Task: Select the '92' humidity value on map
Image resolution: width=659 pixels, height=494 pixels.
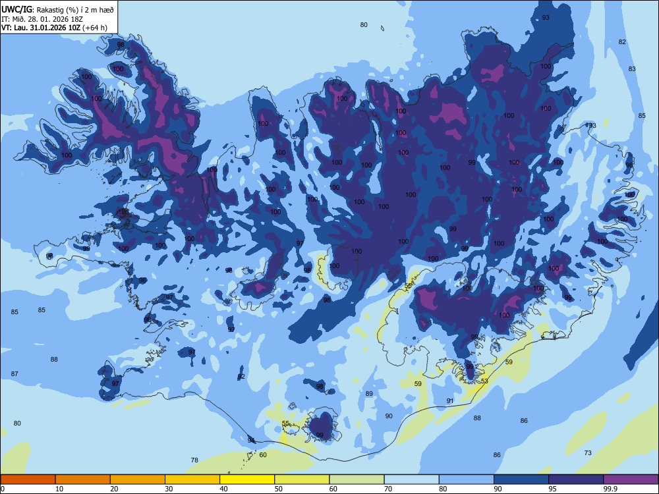Action: click(241, 376)
